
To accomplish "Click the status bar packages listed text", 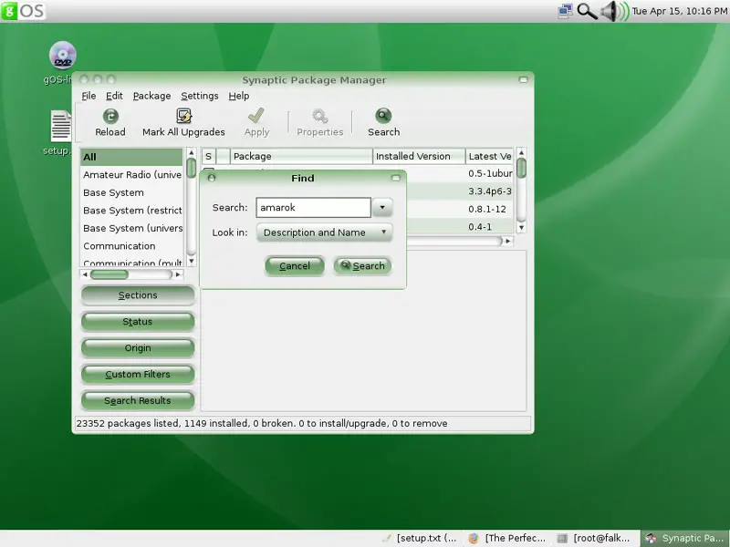I will click(x=262, y=424).
